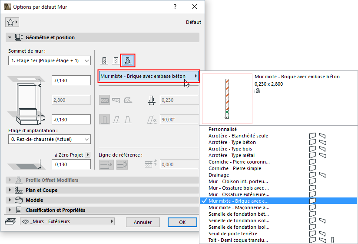Select Mur - Ossature extérieure profile
358x244 pixels.
[278, 194]
